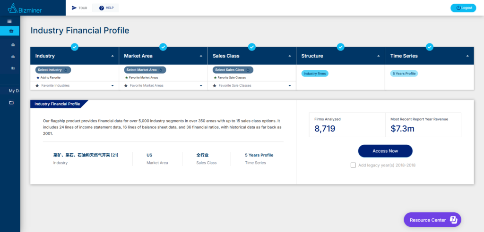
Task: Click the checkmark above Industry step
Action: pos(74,47)
